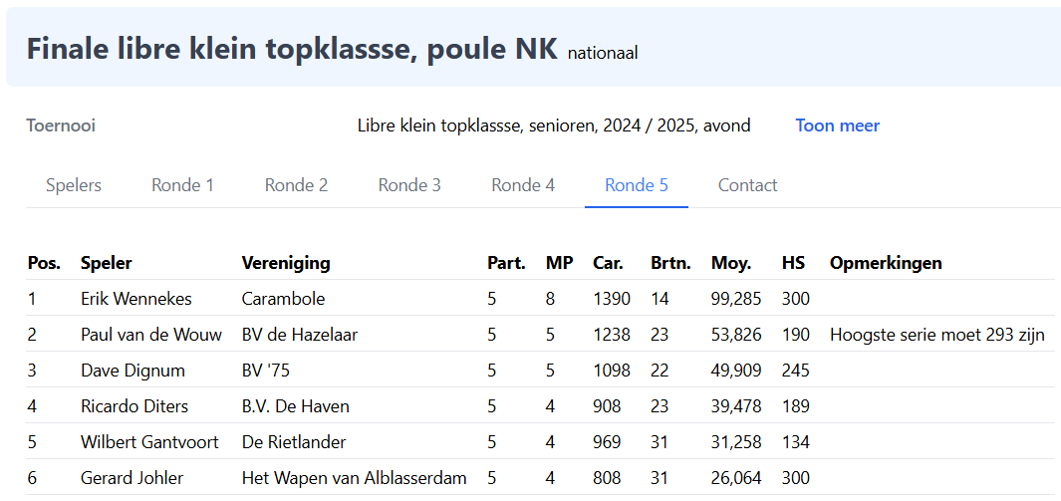Click player name Erik Wennekes

(136, 299)
